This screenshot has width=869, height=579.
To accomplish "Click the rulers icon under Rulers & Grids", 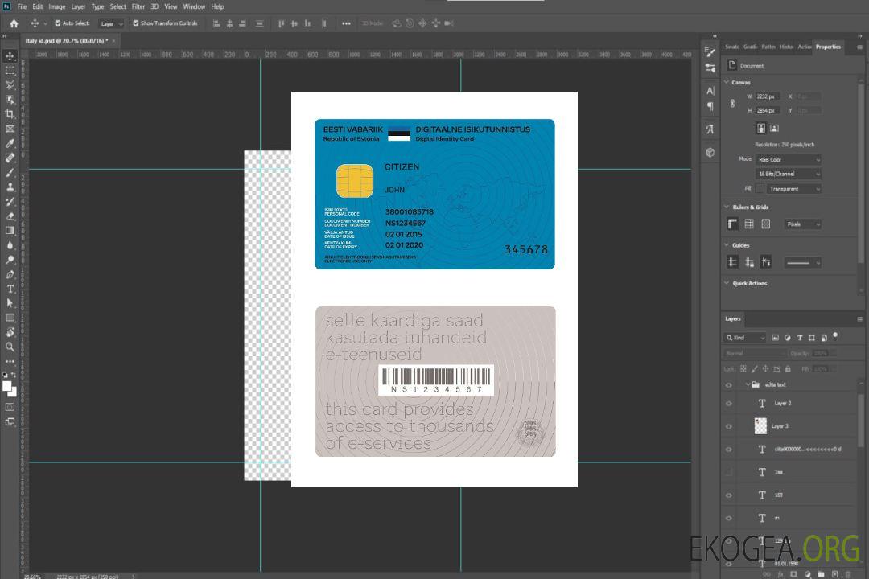I will point(732,224).
